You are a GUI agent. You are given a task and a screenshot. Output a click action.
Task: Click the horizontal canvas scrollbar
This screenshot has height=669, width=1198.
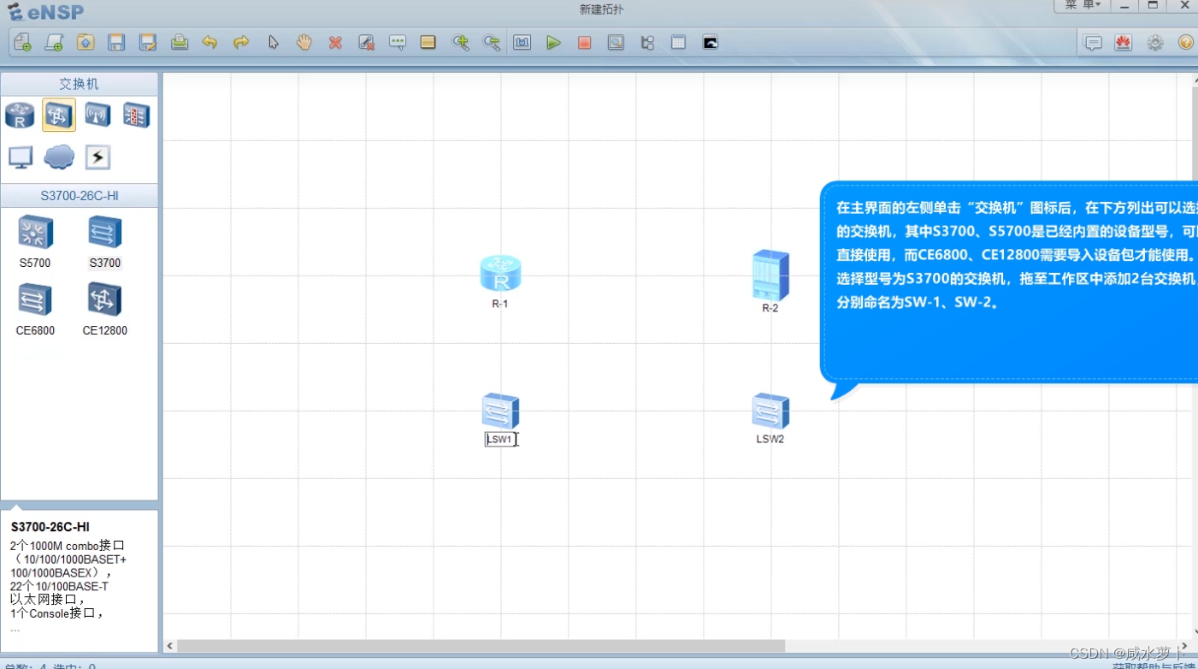(x=481, y=646)
